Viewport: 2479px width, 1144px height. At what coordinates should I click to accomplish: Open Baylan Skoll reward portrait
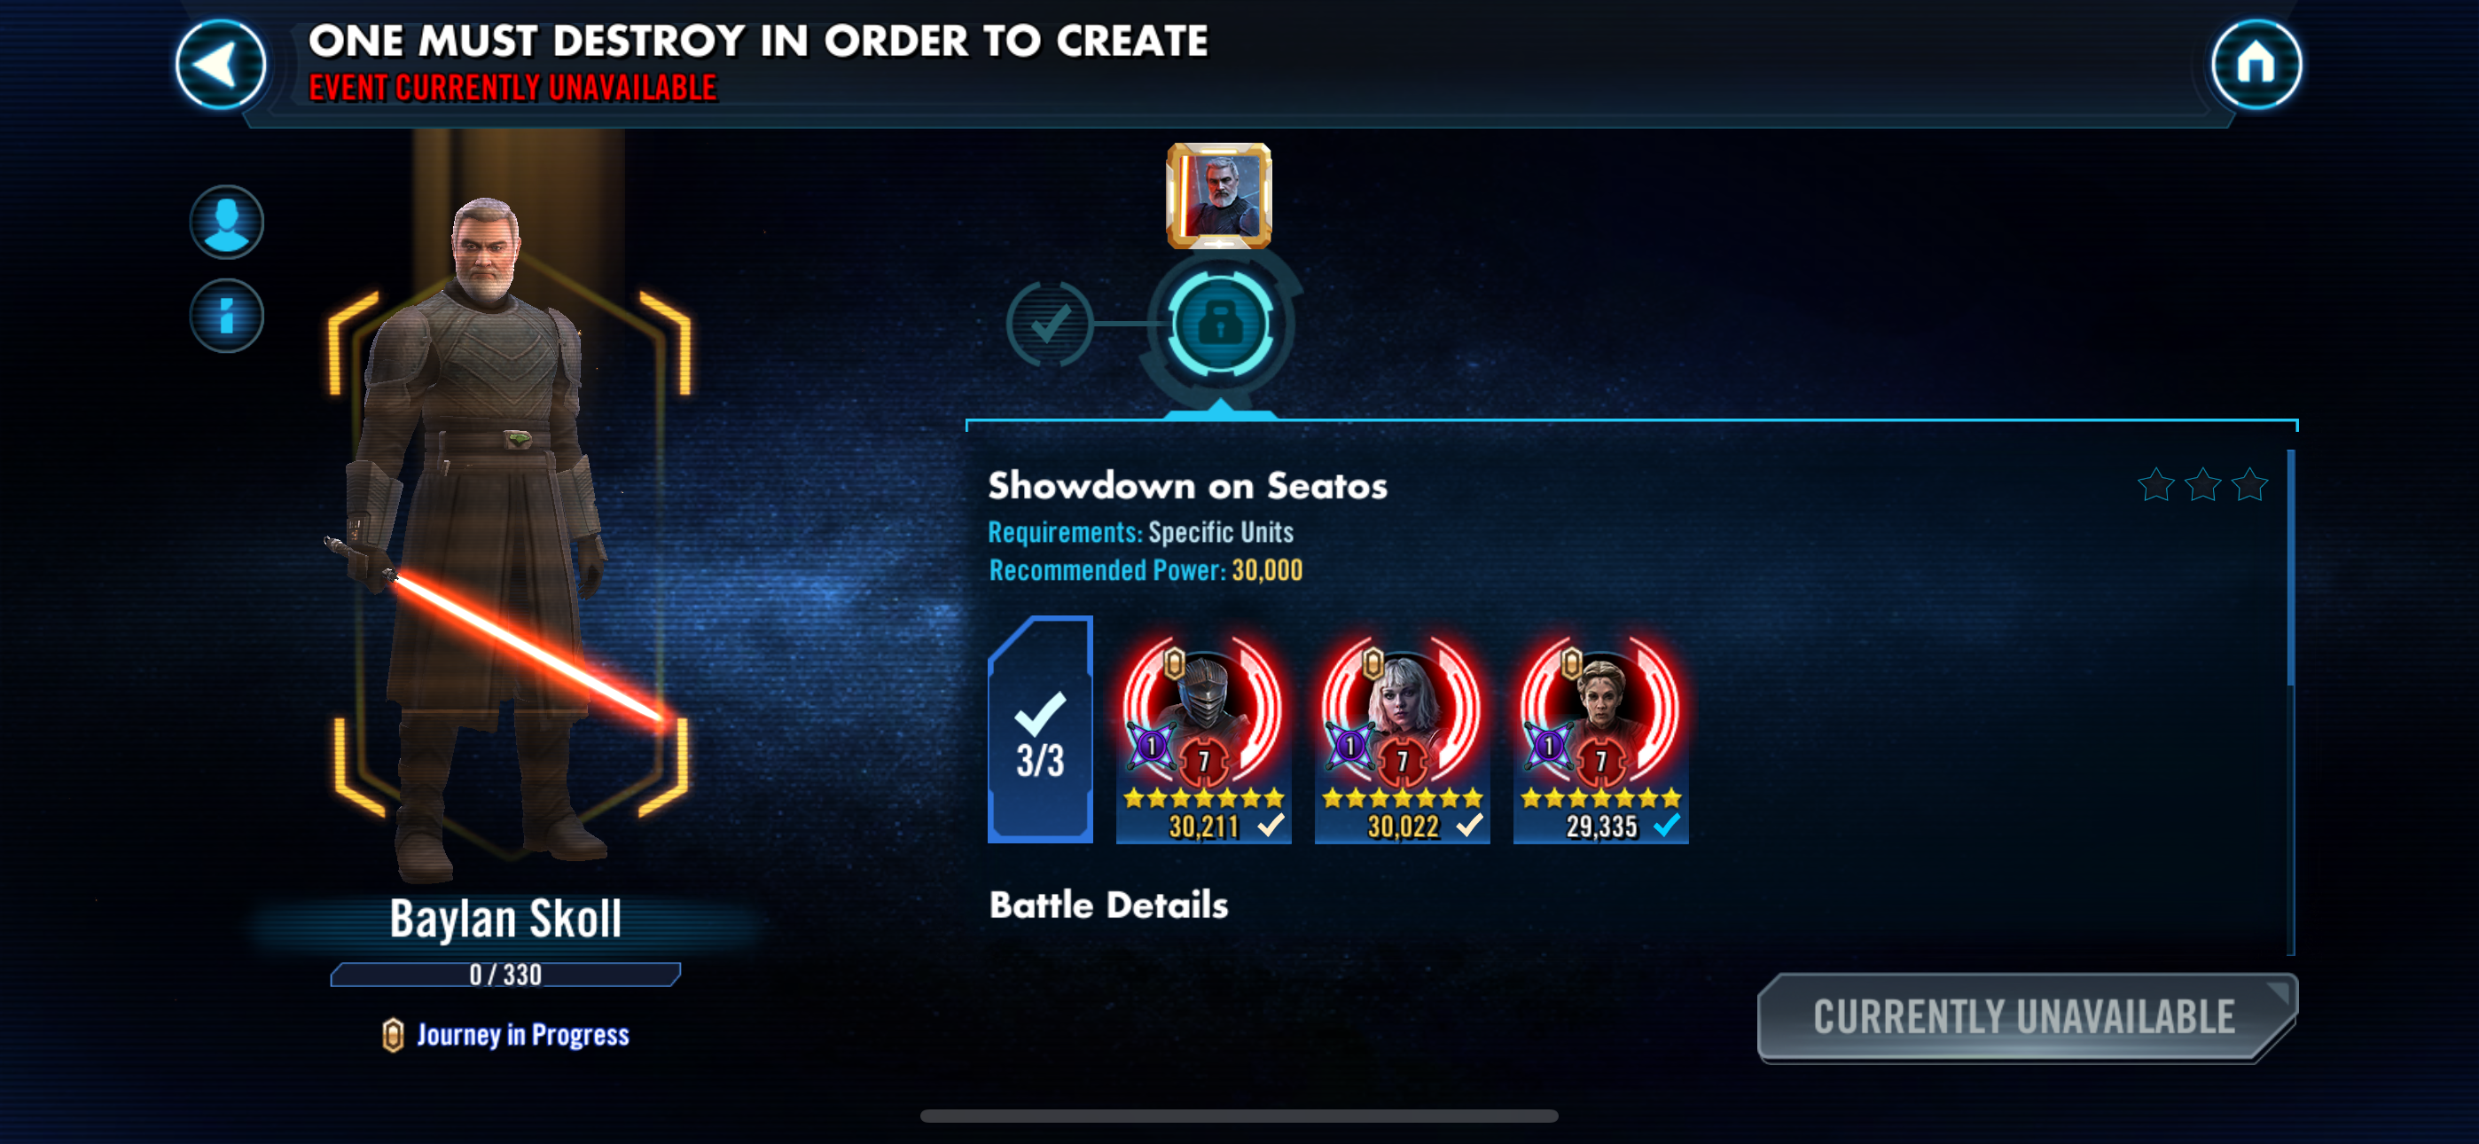tap(1219, 195)
